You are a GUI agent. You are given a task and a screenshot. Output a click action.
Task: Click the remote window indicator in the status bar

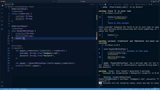[1, 89]
